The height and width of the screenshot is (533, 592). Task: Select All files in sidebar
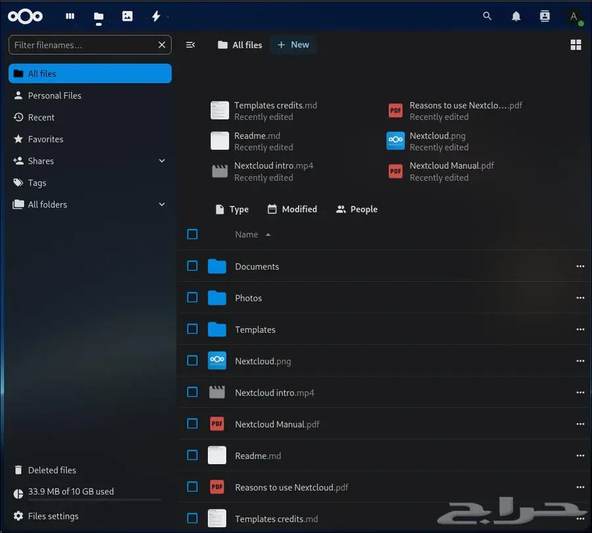(x=90, y=74)
